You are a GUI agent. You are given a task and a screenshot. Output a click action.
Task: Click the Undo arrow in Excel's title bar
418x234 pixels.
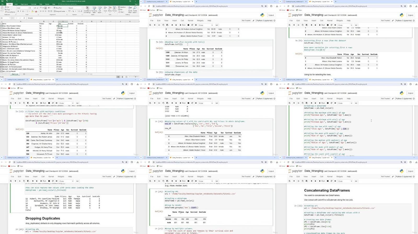pyautogui.click(x=7, y=1)
